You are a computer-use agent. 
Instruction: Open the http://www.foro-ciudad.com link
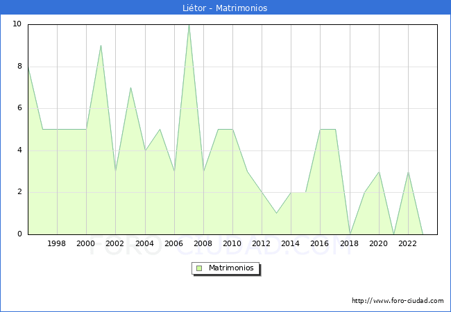pos(398,300)
